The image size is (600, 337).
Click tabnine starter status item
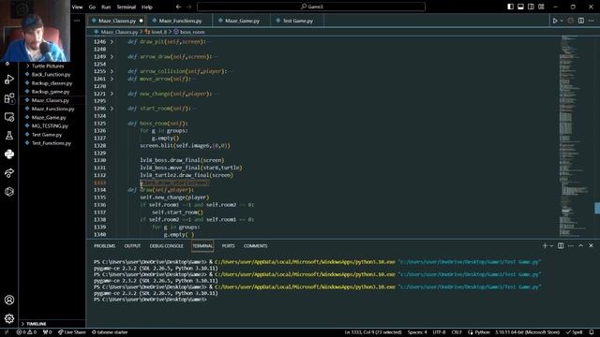[110, 332]
